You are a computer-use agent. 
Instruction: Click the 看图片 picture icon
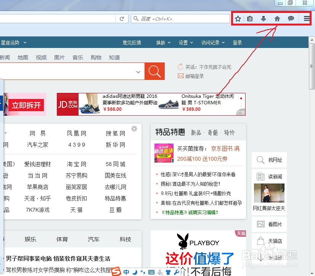point(261,224)
